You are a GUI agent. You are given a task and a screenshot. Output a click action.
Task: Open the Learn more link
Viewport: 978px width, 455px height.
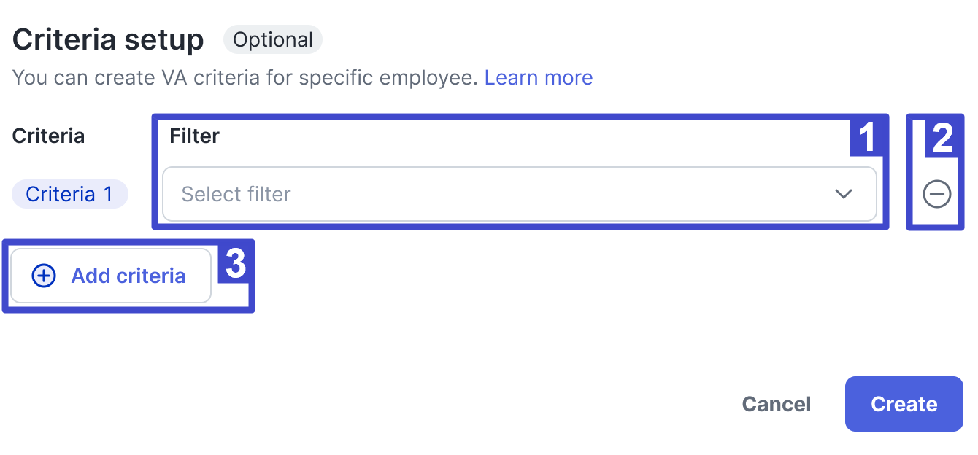coord(539,77)
